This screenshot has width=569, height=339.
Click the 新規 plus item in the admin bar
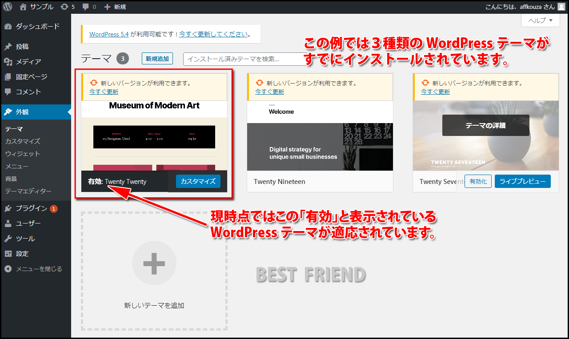coord(115,7)
